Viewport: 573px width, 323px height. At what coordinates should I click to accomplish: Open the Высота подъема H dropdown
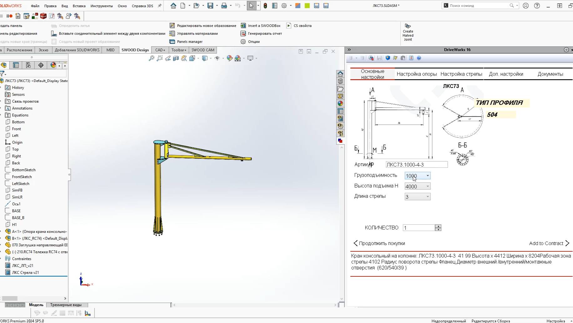[427, 187]
